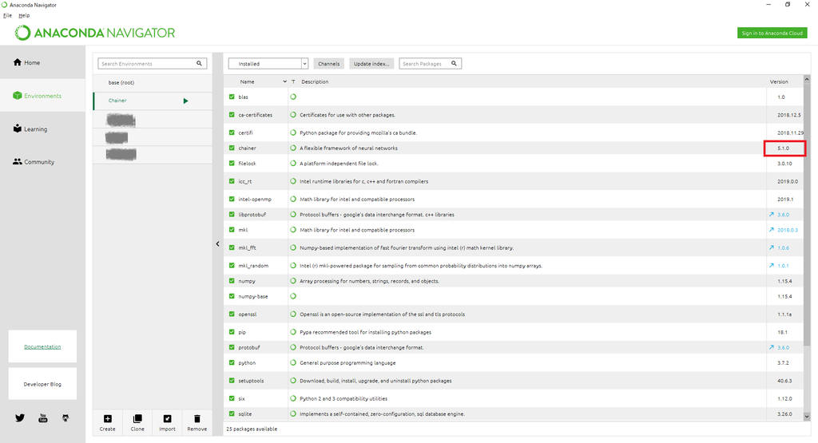Click the status circle icon for numpy-base
The height and width of the screenshot is (443, 818).
click(x=293, y=296)
